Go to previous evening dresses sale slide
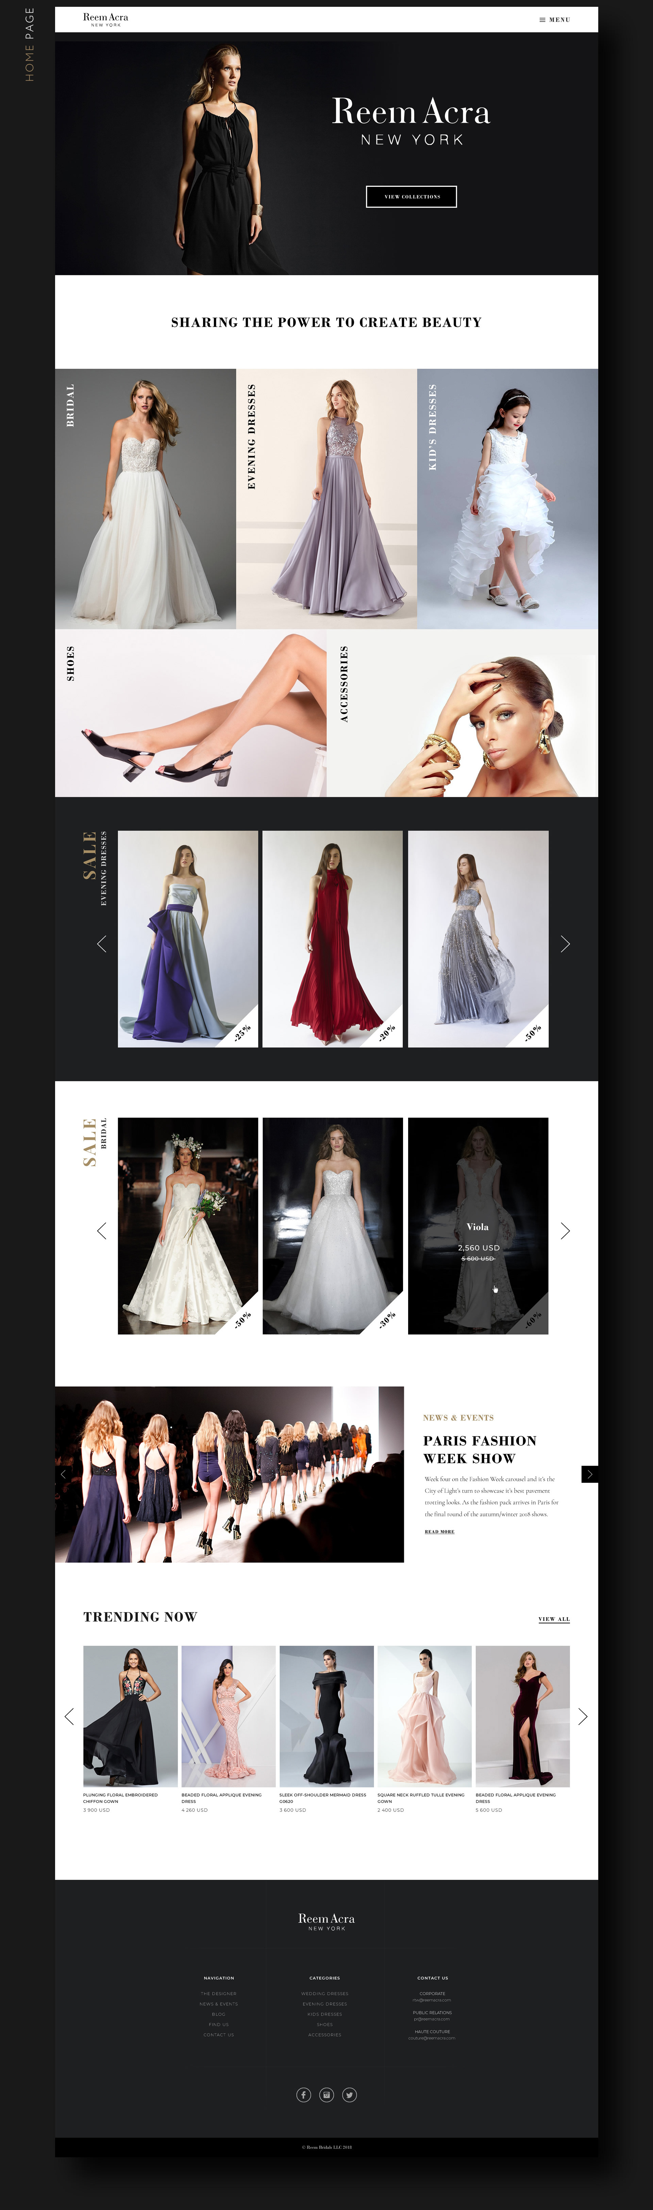The height and width of the screenshot is (2210, 653). tap(102, 944)
